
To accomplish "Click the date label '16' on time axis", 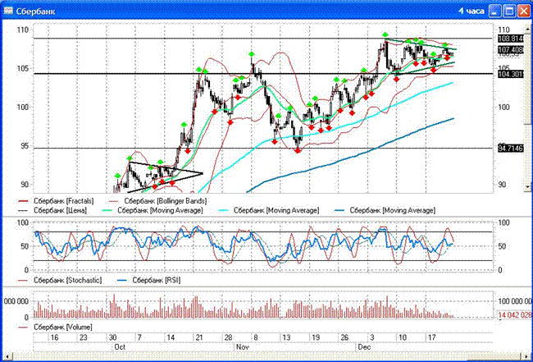I will [x=54, y=337].
